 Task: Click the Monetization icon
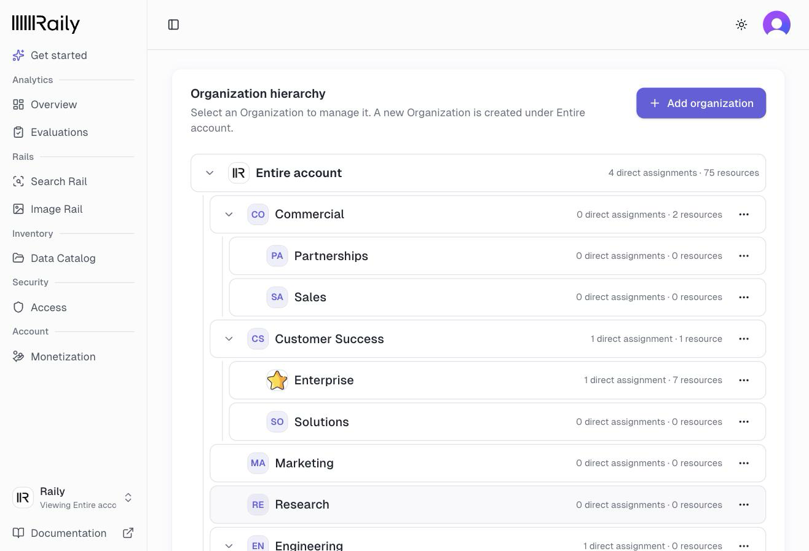(x=18, y=357)
